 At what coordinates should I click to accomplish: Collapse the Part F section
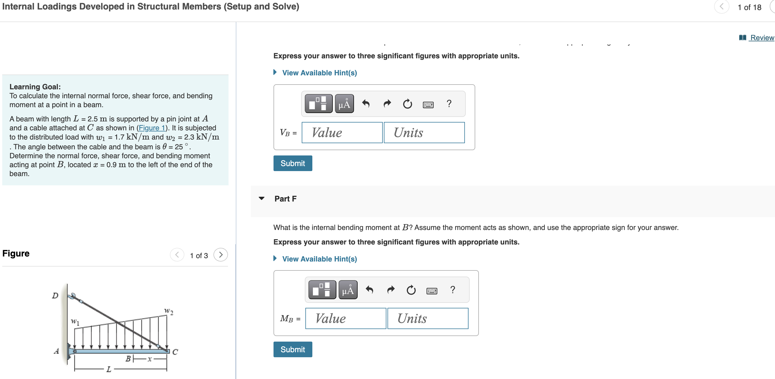(x=262, y=198)
